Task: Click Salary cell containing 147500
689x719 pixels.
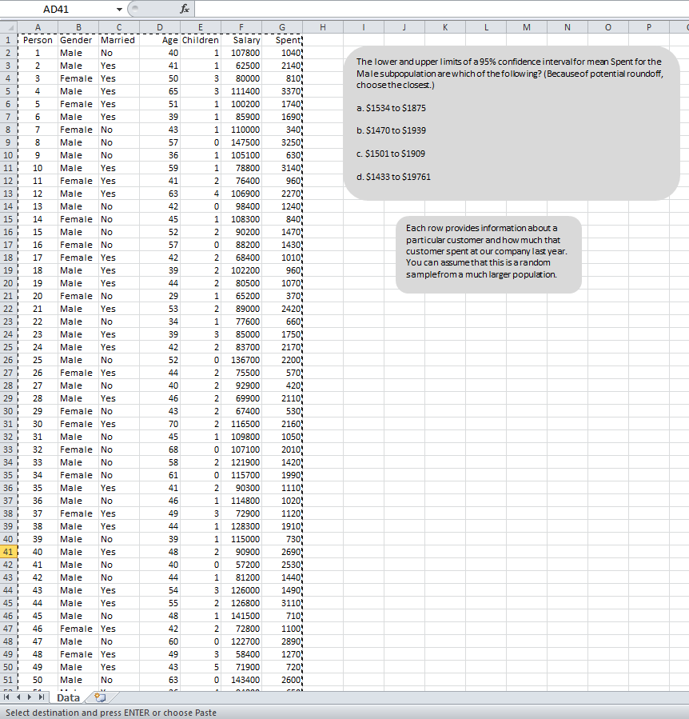Action: click(x=241, y=142)
